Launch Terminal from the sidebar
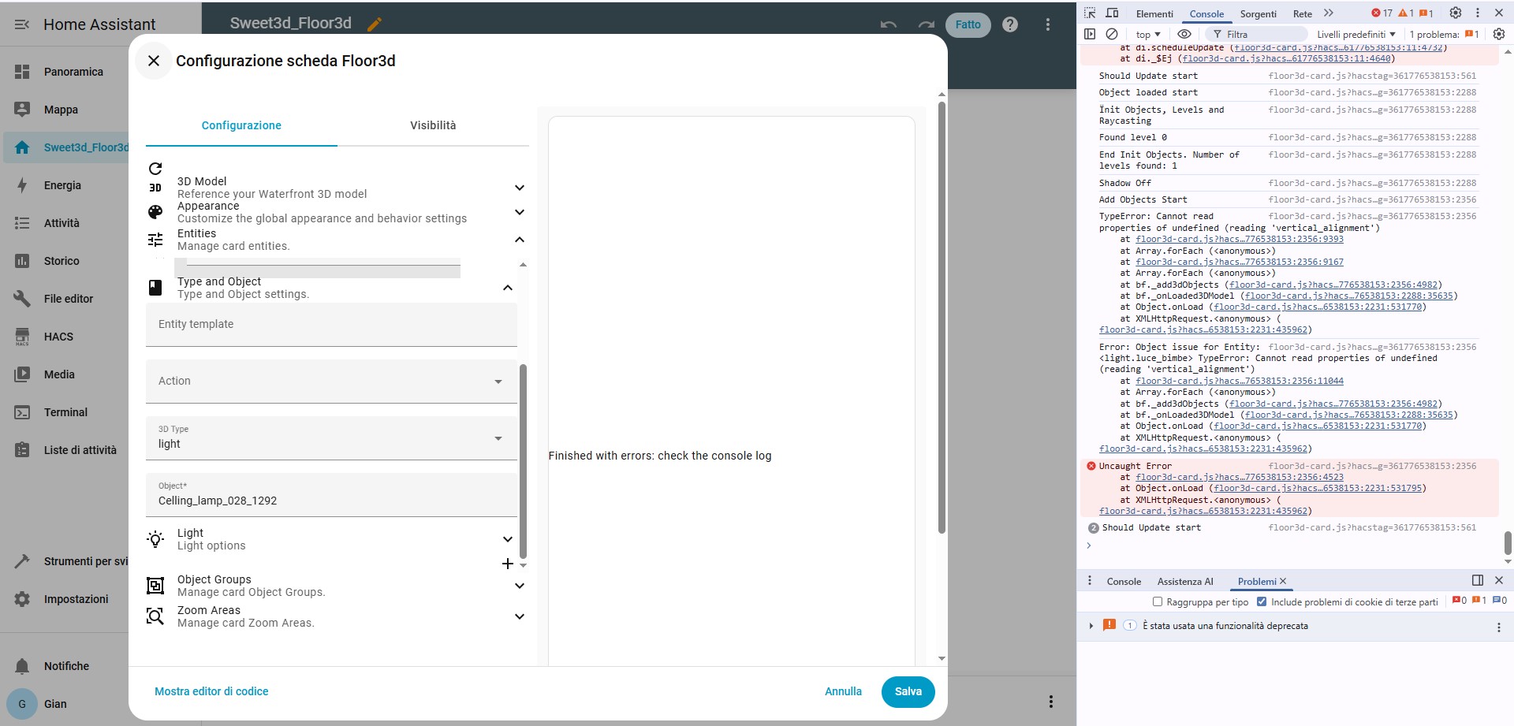1514x726 pixels. [x=65, y=412]
